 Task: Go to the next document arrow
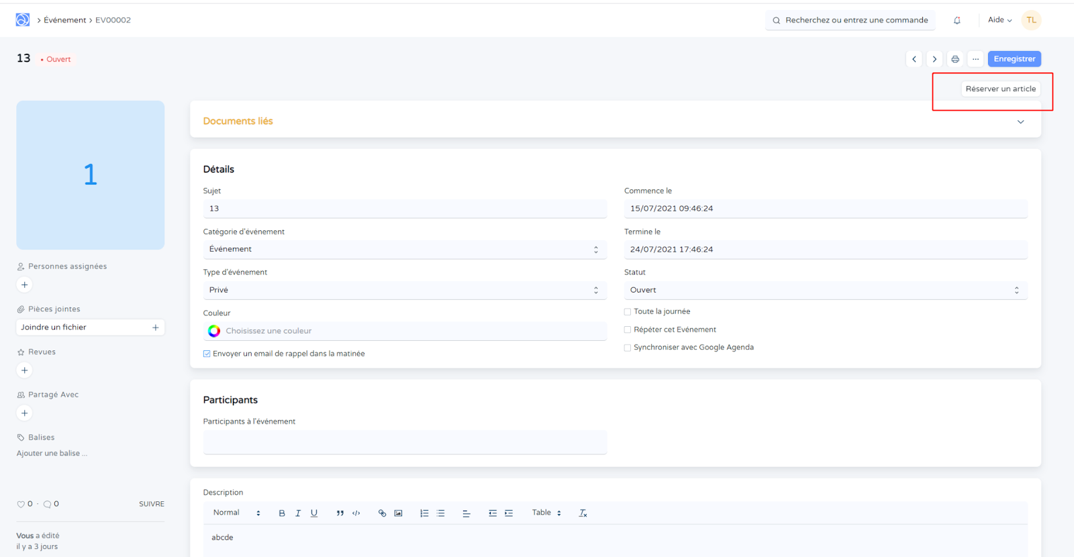(934, 59)
